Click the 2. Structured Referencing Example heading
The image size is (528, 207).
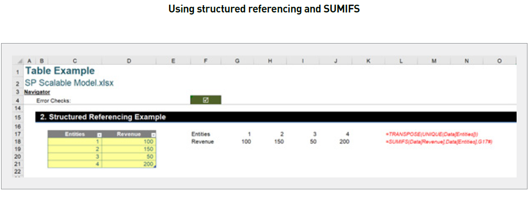tap(103, 117)
